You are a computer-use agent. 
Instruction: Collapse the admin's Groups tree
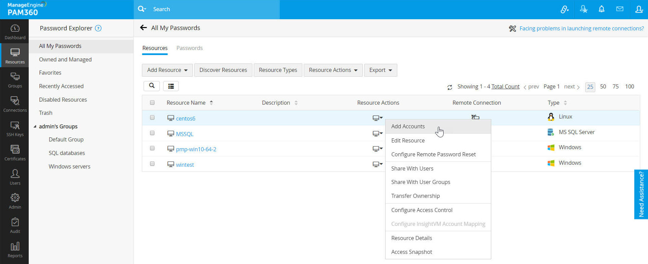pyautogui.click(x=35, y=126)
